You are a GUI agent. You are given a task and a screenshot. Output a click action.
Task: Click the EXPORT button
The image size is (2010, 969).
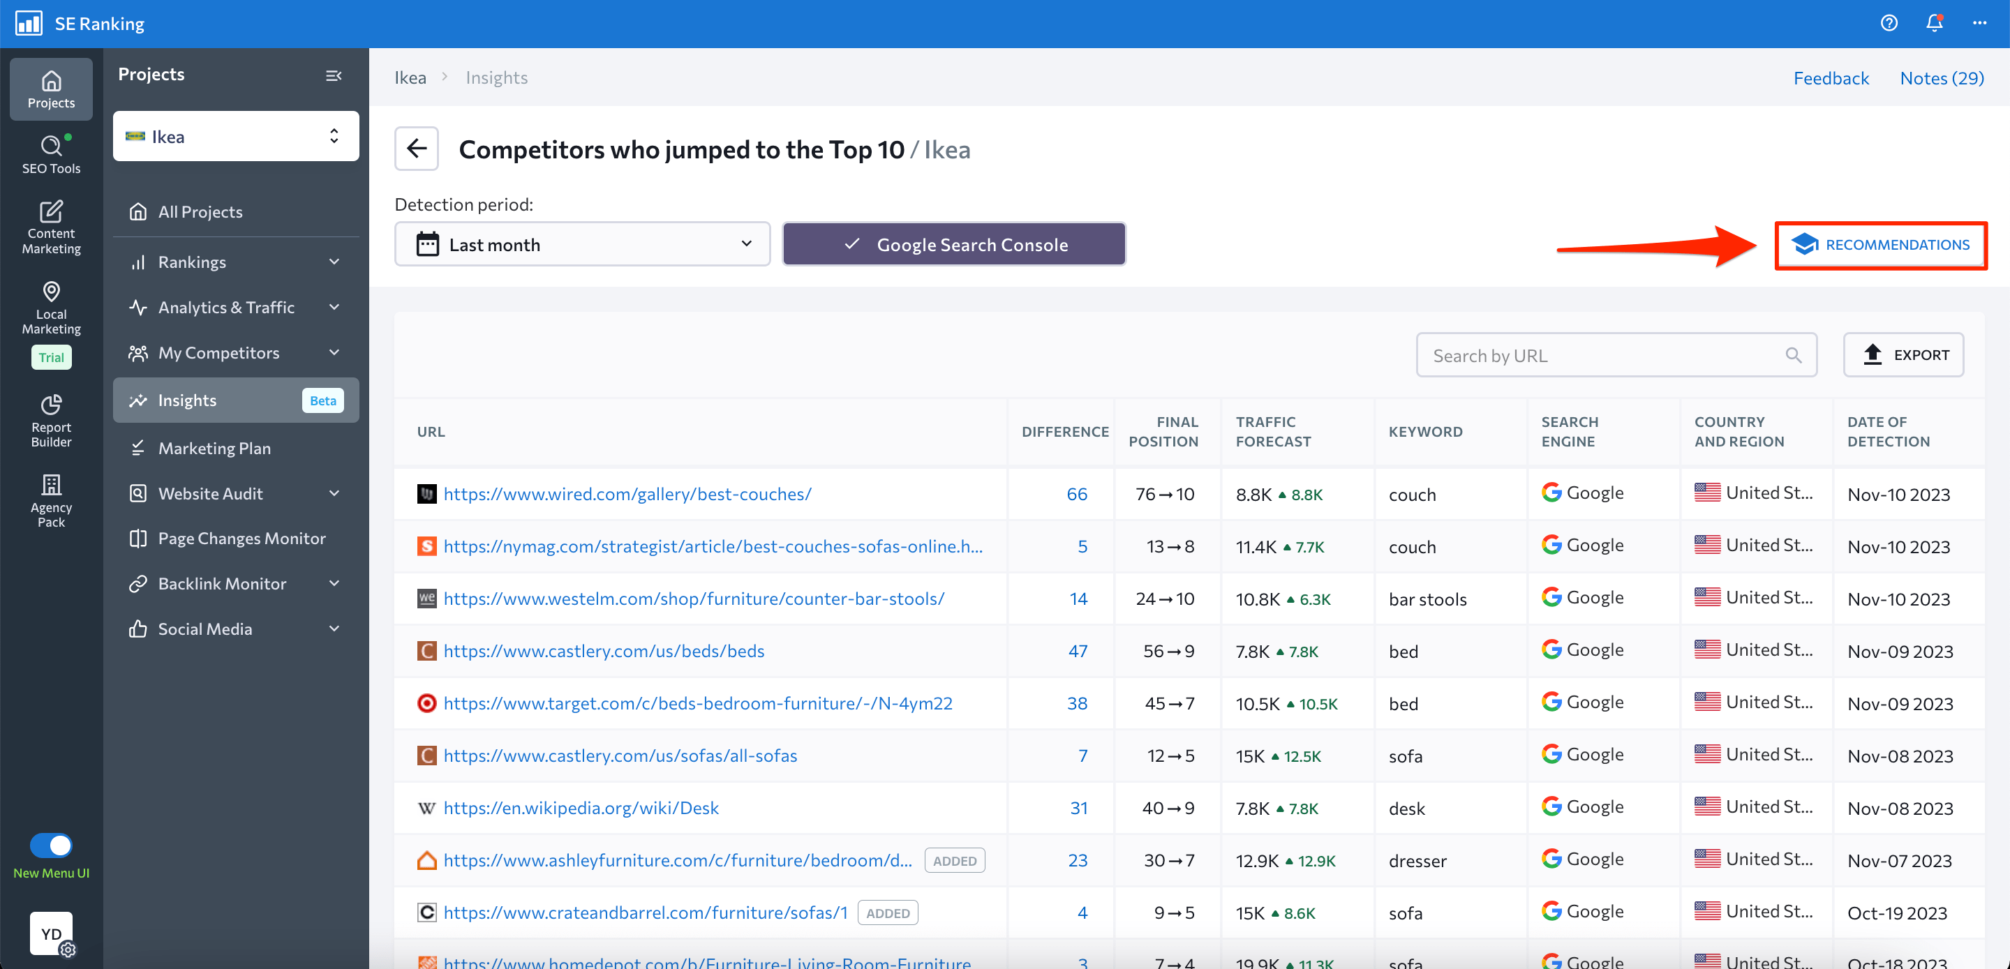click(1903, 355)
